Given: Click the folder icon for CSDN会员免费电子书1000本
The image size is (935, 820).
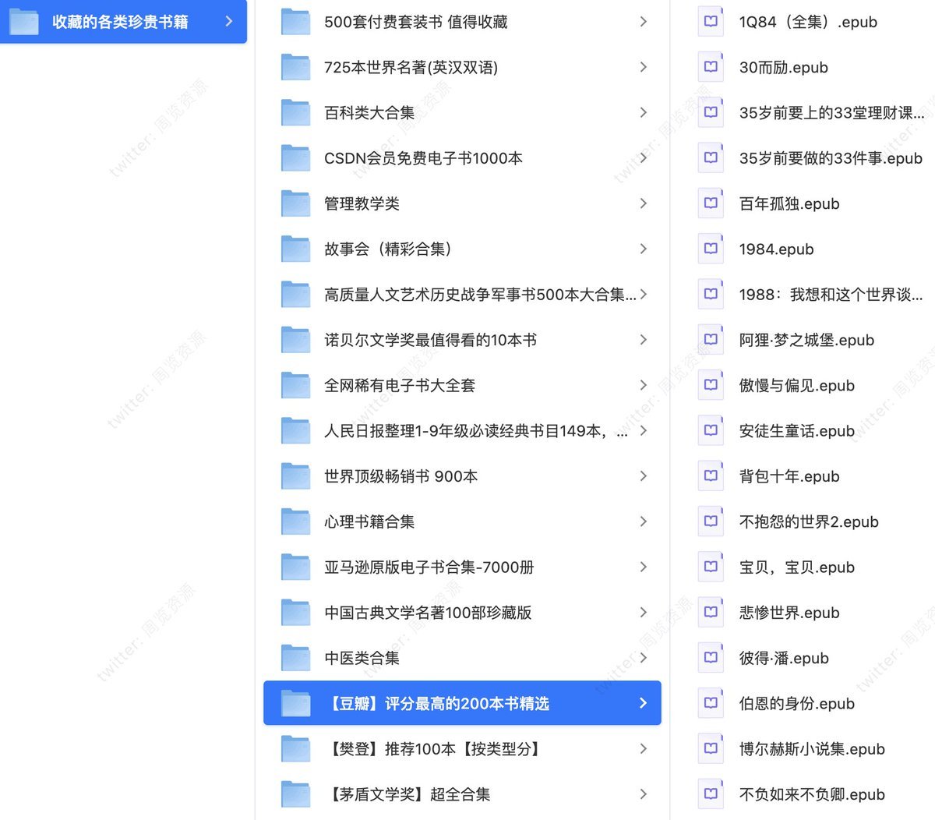Looking at the screenshot, I should pos(295,158).
